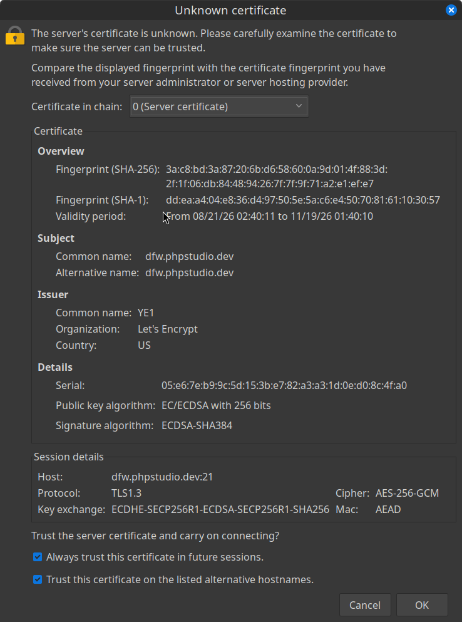Select SHA-256 fingerprint first line starting 3a:c8:bd
Screen dimensions: 462x622
277,169
